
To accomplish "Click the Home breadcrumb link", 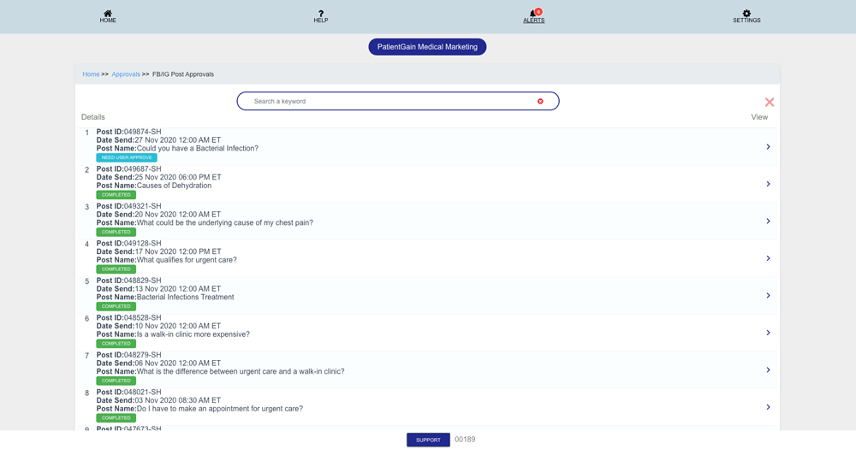I will [x=92, y=74].
